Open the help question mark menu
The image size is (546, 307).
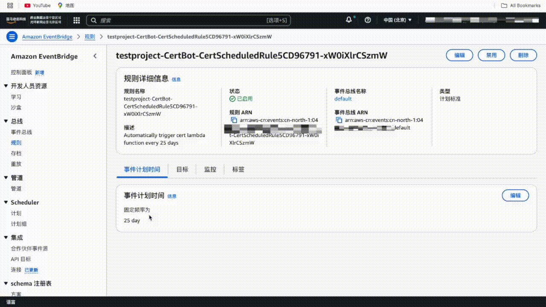(x=368, y=20)
